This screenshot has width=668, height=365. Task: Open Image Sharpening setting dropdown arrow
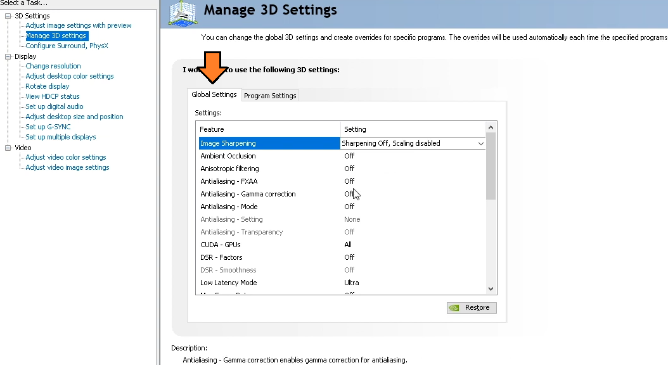point(480,144)
